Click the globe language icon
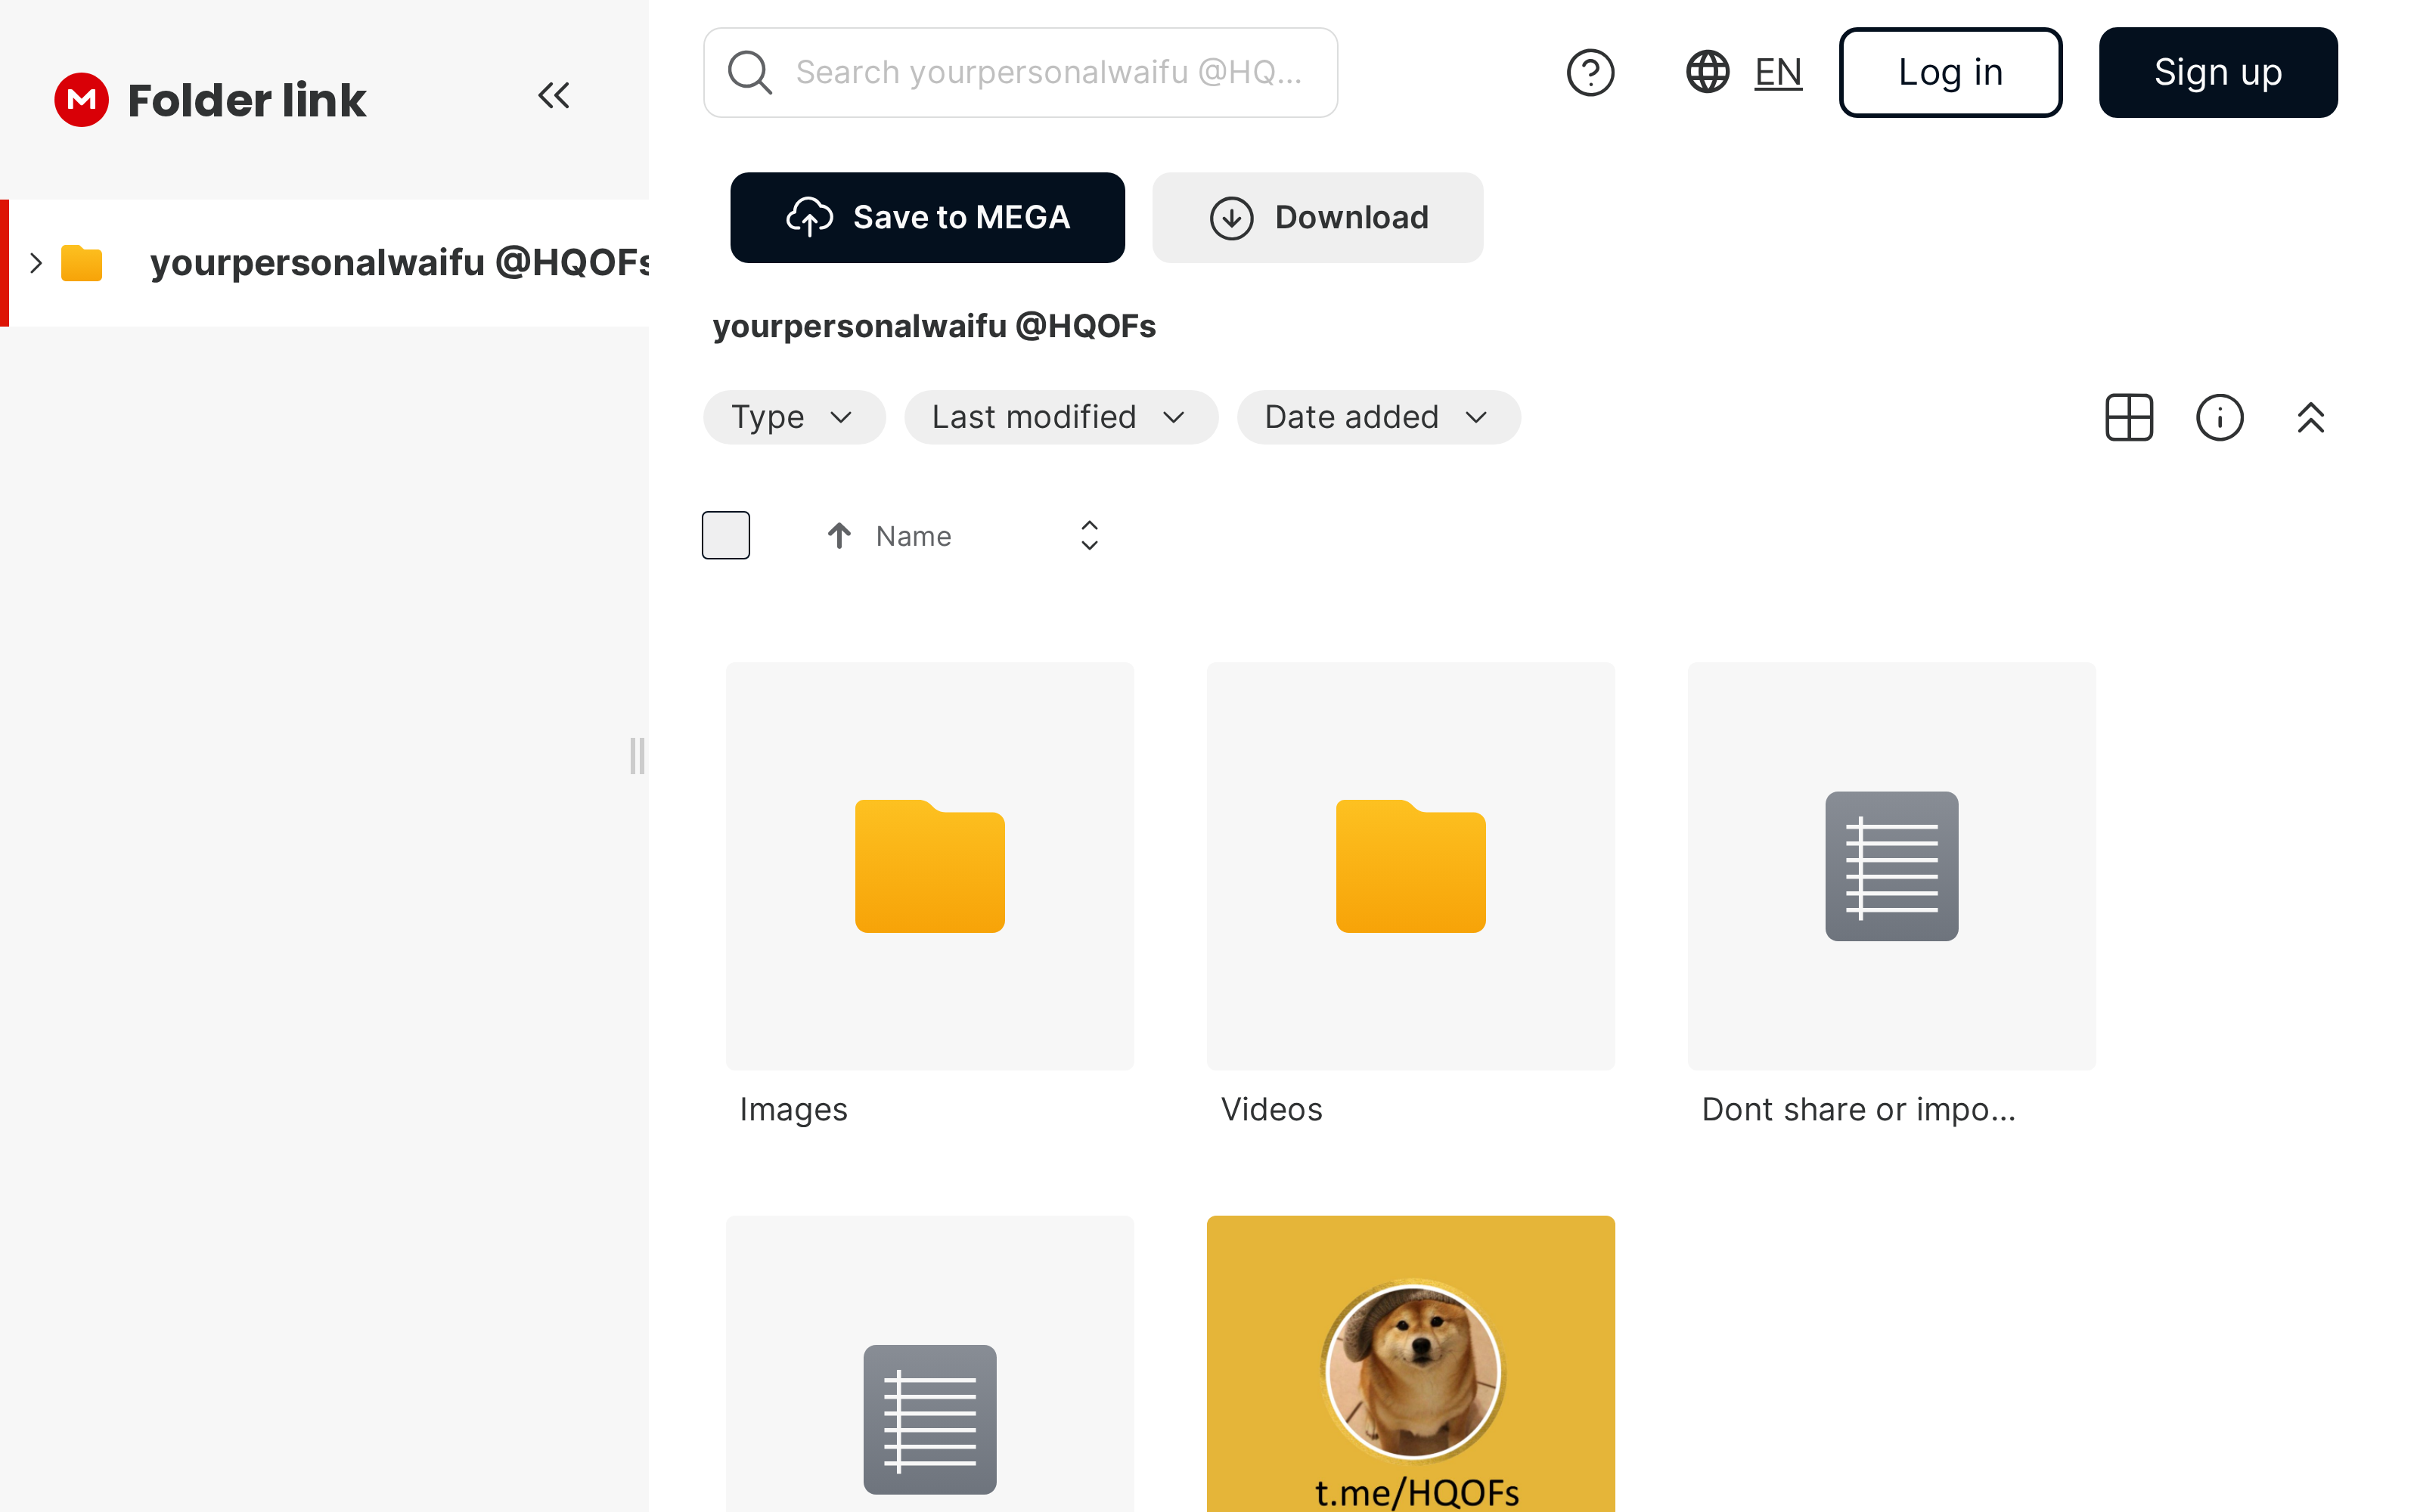Image resolution: width=2420 pixels, height=1512 pixels. (1707, 73)
